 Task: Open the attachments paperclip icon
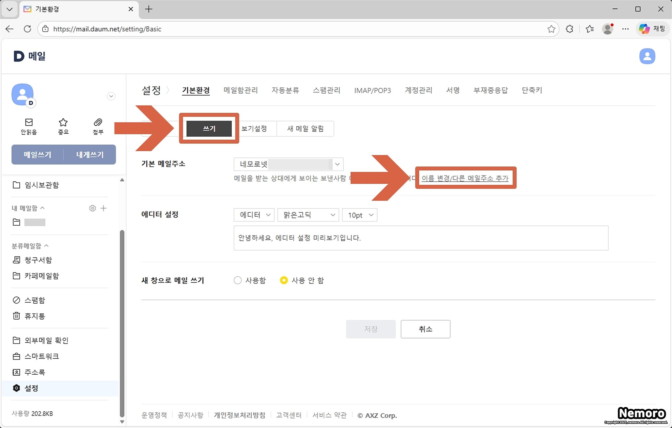point(98,122)
